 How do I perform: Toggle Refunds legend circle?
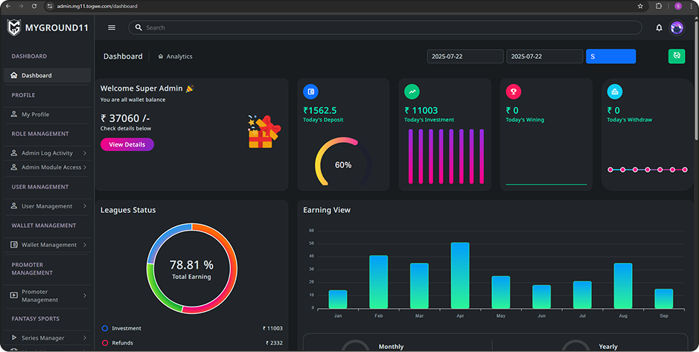[x=105, y=343]
